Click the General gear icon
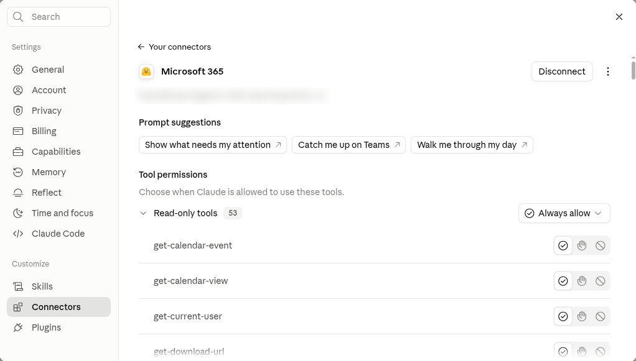Image resolution: width=636 pixels, height=361 pixels. click(x=18, y=70)
